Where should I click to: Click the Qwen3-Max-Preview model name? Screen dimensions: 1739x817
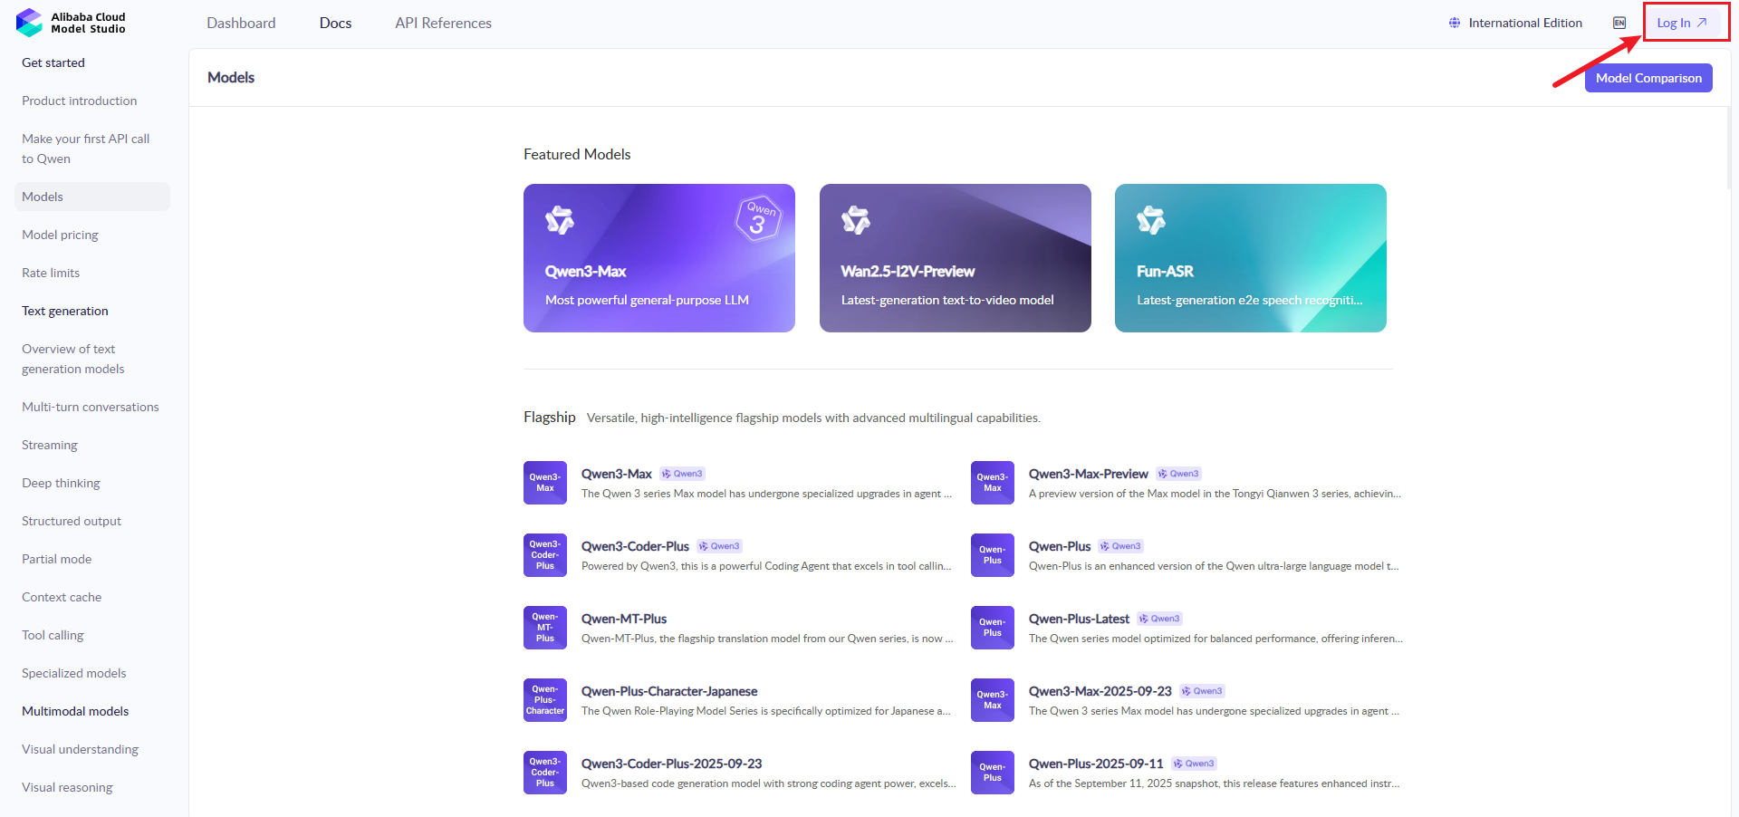pyautogui.click(x=1089, y=474)
